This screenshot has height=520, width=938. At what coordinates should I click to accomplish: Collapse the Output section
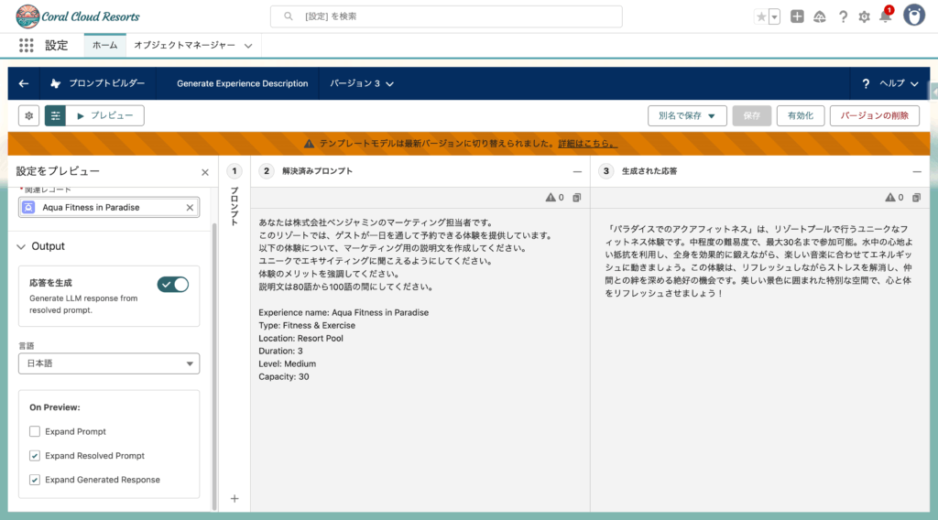[x=23, y=246]
